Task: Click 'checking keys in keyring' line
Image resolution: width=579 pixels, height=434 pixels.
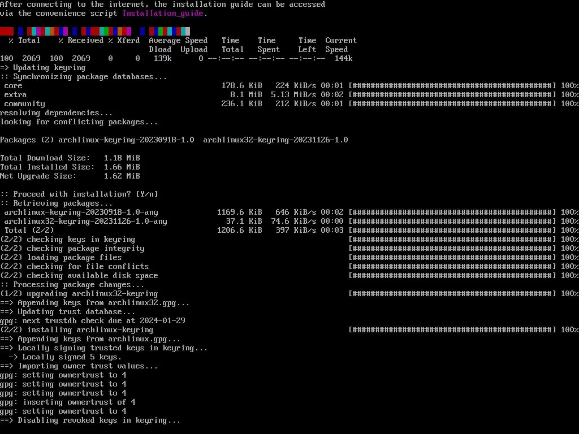Action: (68, 240)
